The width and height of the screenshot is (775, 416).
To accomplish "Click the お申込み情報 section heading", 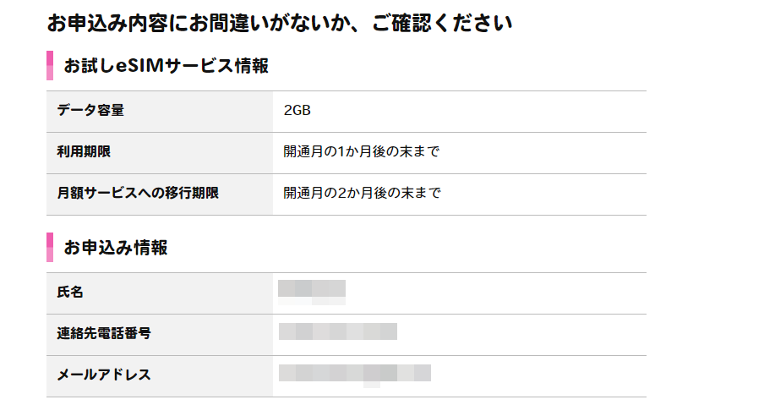I will tap(116, 248).
